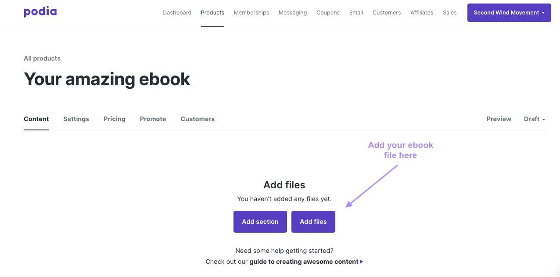This screenshot has height=277, width=560.
Task: Click the Add files button
Action: 313,222
